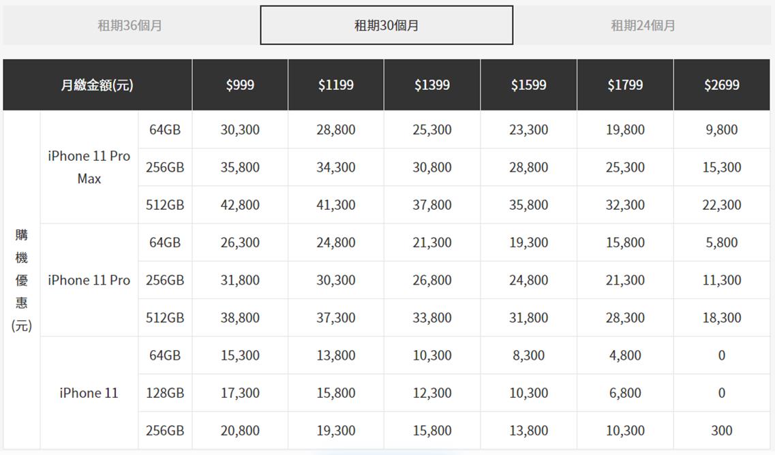The height and width of the screenshot is (455, 775).
Task: Switch to the 租期36個月 tab
Action: 130,26
